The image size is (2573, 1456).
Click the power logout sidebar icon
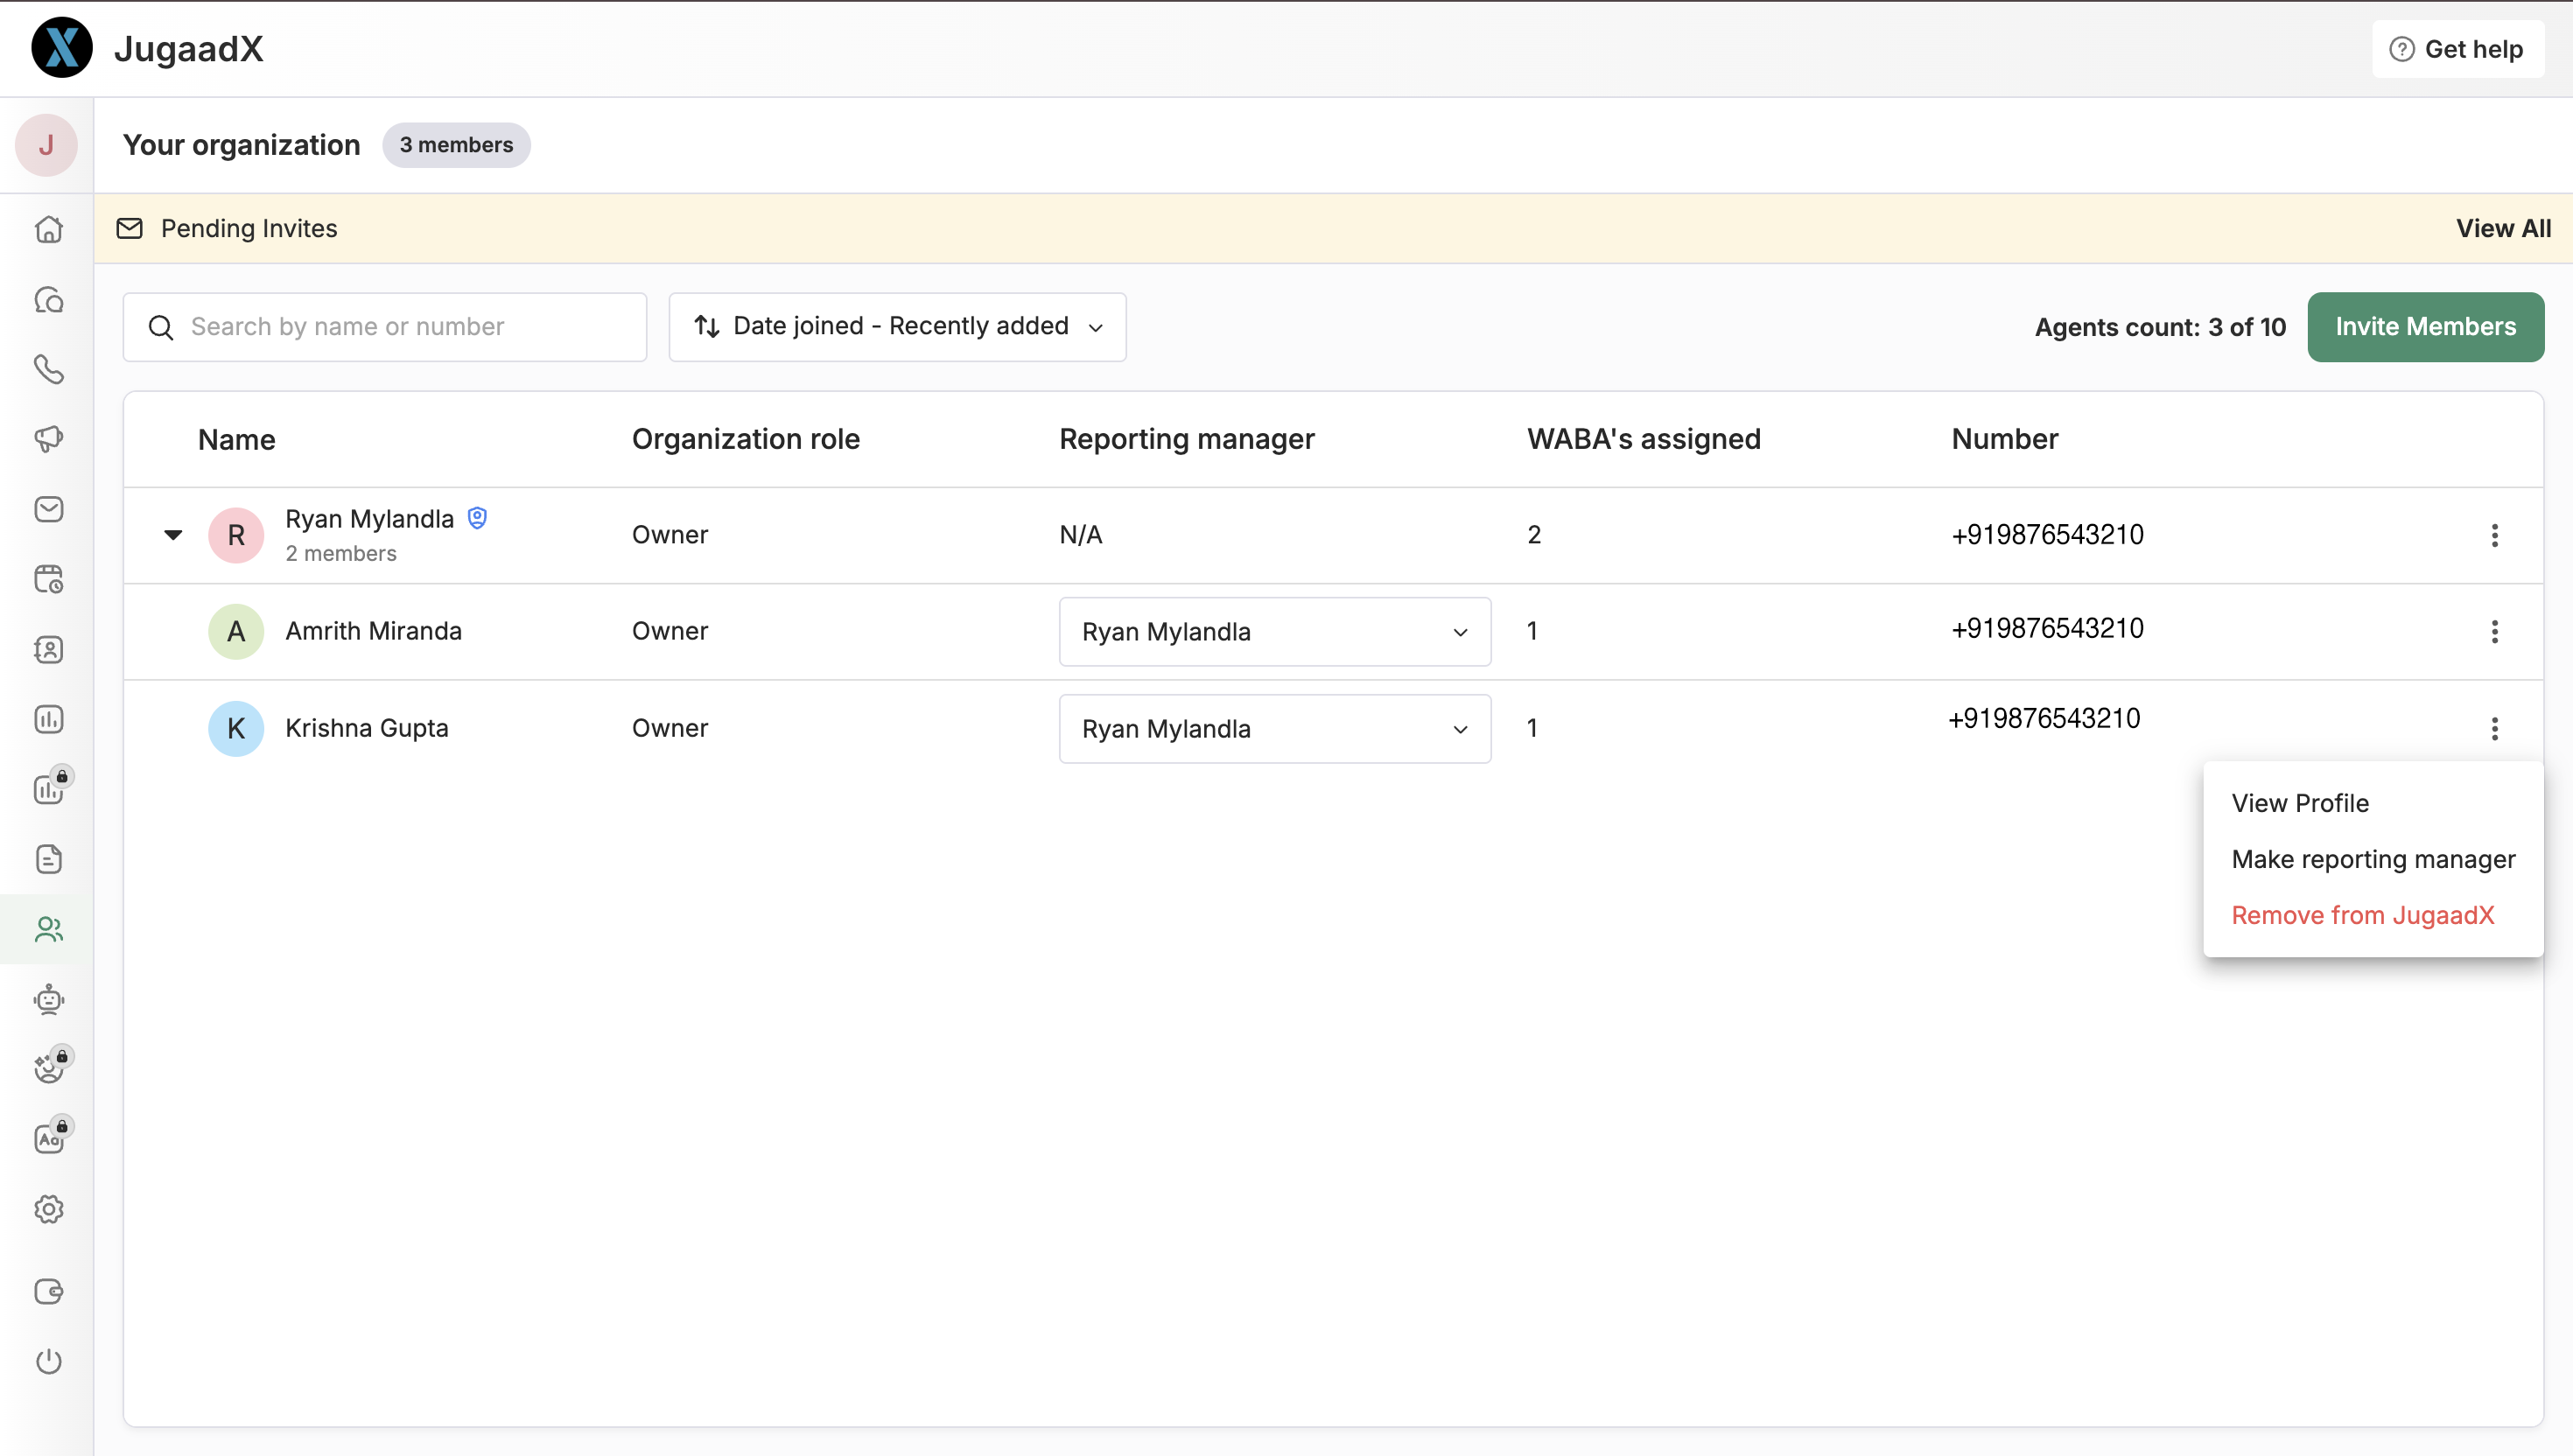[x=48, y=1361]
